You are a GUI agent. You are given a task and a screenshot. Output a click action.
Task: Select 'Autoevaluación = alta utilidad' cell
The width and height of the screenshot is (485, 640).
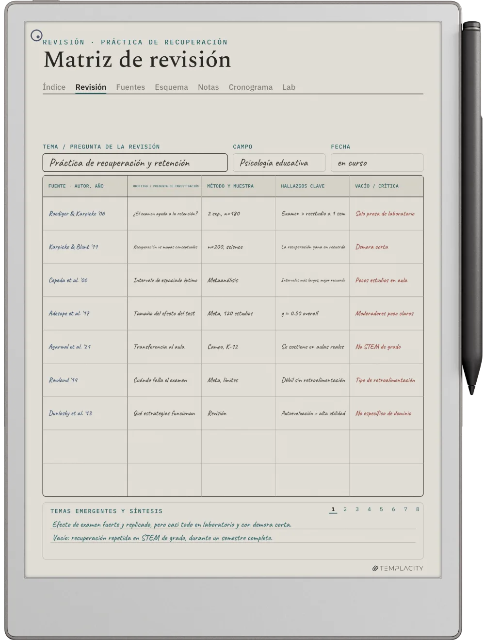[x=312, y=413]
